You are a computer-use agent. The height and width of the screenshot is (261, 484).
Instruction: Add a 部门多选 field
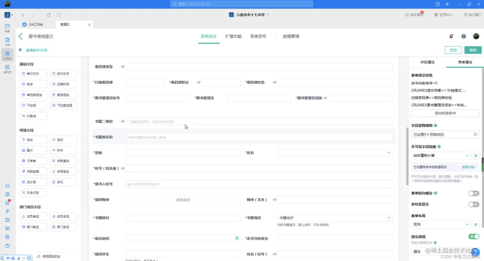pos(63,227)
